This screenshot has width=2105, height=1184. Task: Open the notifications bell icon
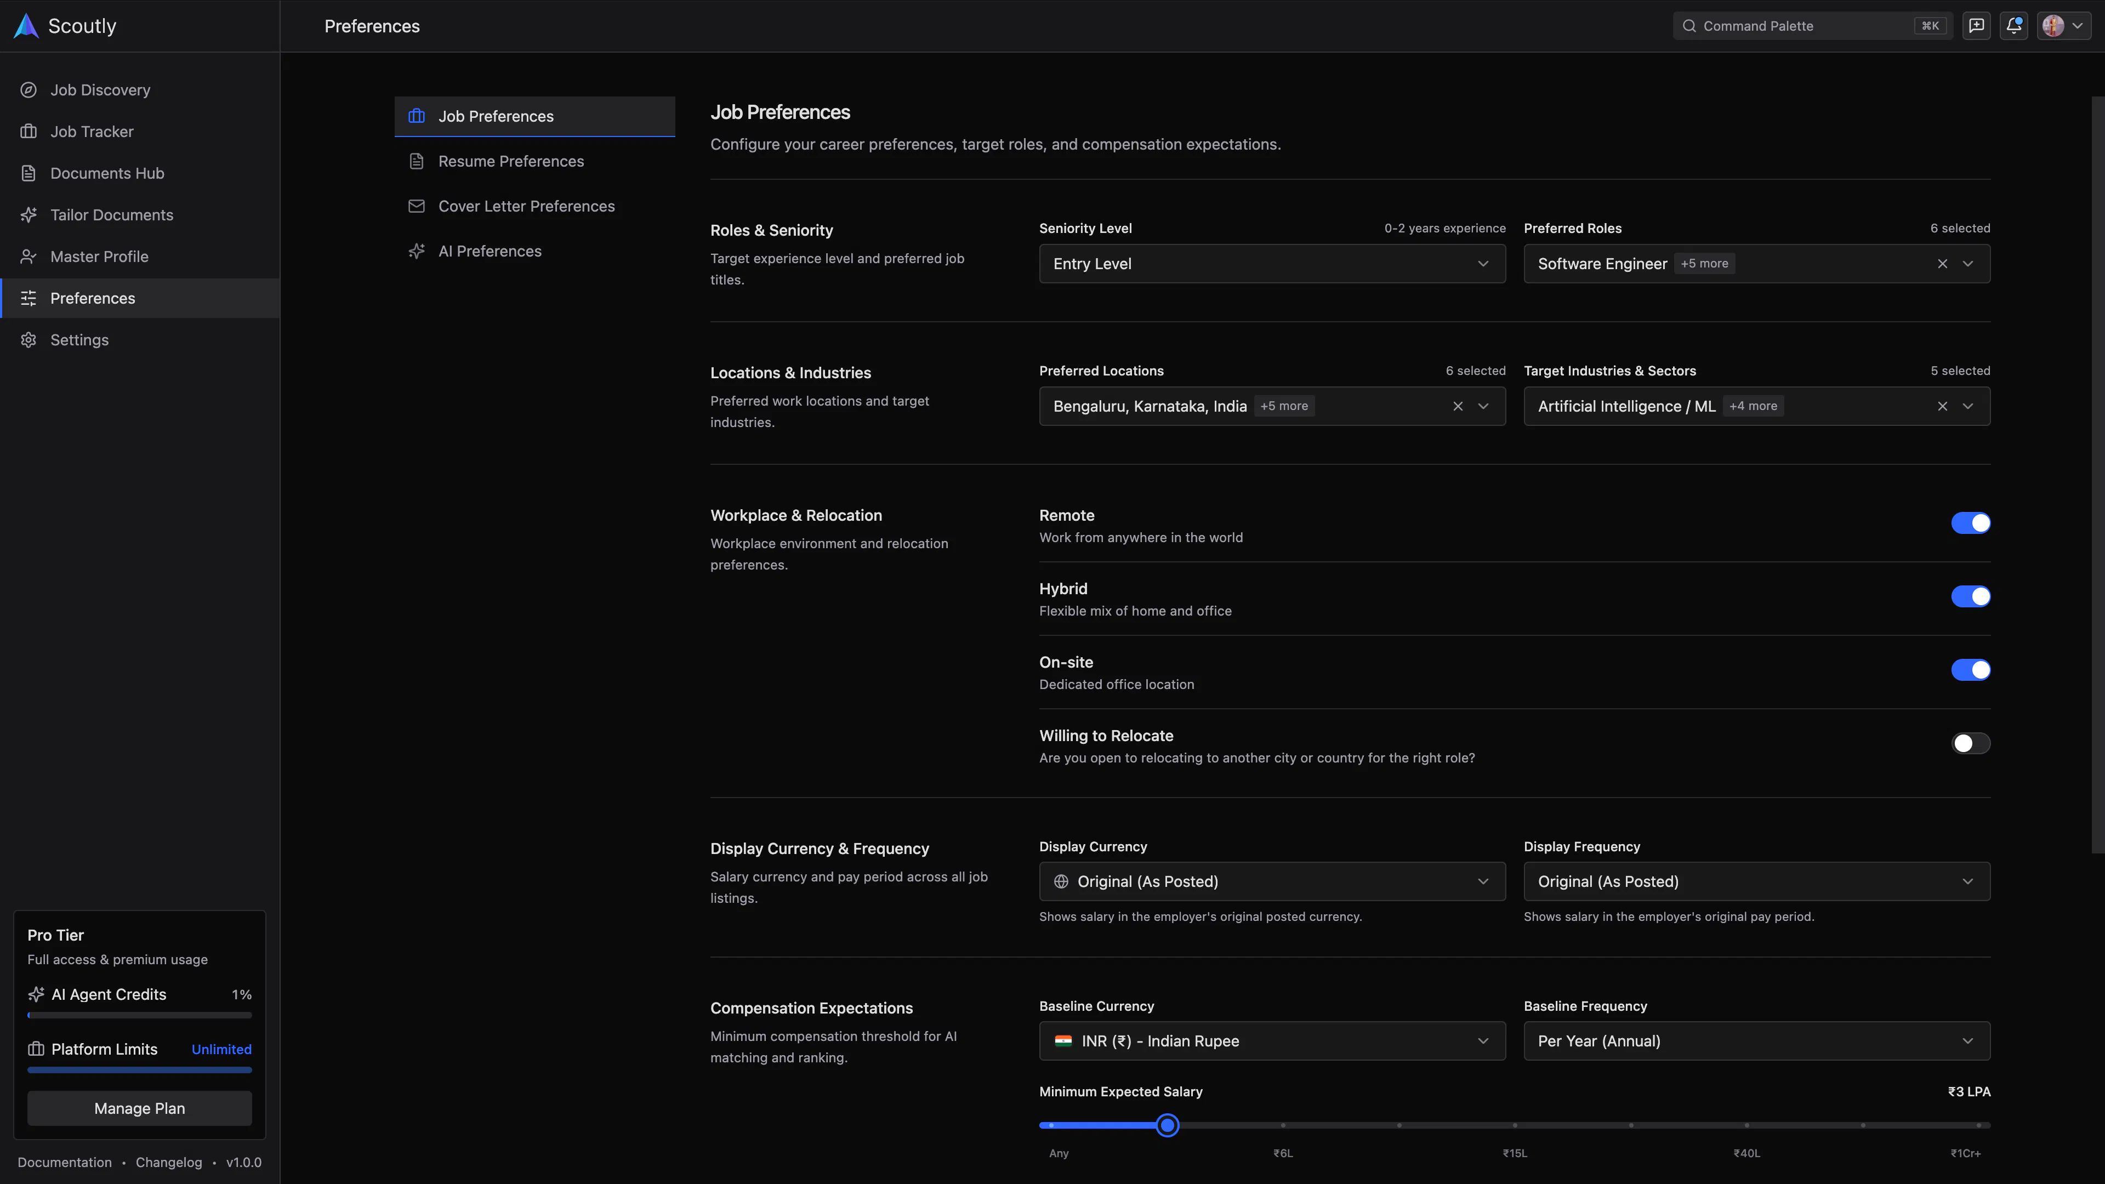click(x=2015, y=25)
